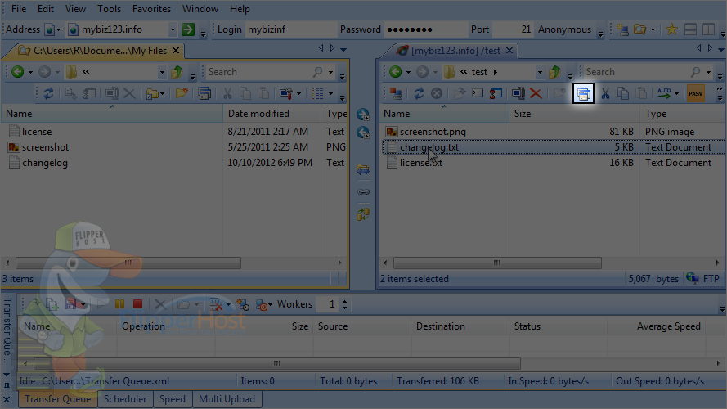Viewport: 727px width, 409px height.
Task: Open Properties for selected remote files
Action: click(583, 94)
